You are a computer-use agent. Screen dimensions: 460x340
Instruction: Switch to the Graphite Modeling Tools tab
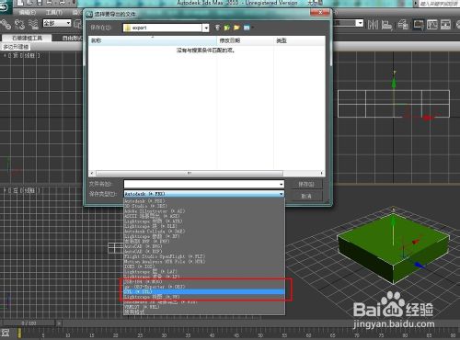(x=27, y=38)
